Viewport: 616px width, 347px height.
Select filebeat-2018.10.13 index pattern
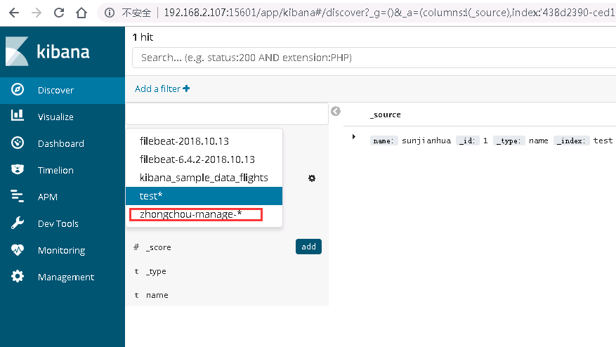tap(204, 141)
